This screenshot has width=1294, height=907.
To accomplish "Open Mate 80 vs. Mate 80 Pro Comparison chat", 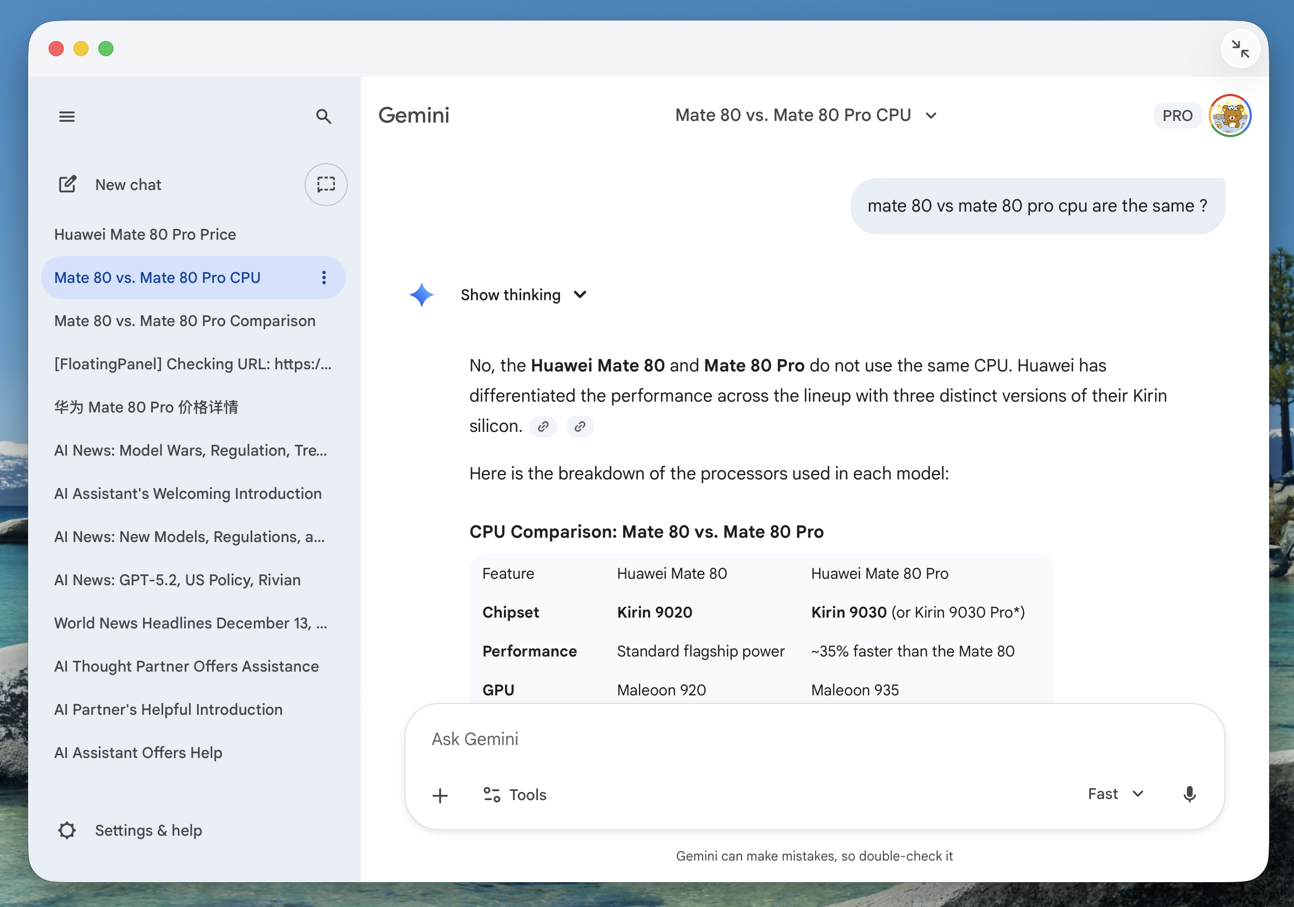I will pos(193,321).
